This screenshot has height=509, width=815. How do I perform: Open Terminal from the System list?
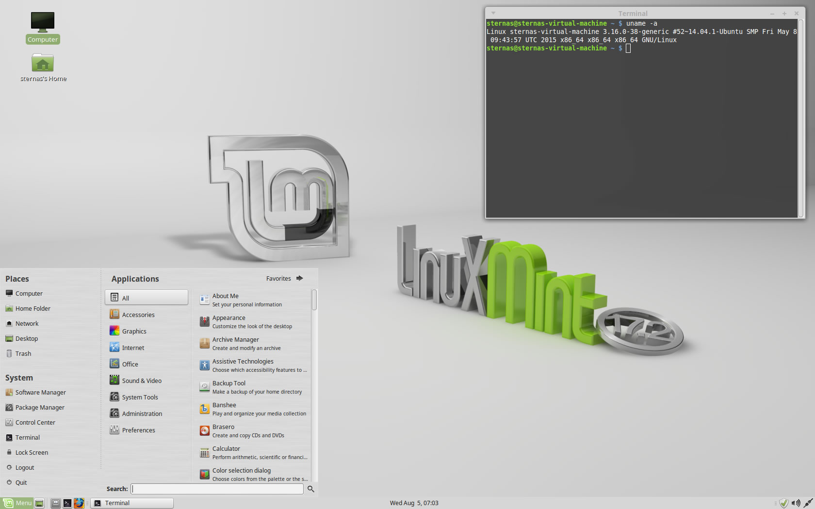coord(22,437)
